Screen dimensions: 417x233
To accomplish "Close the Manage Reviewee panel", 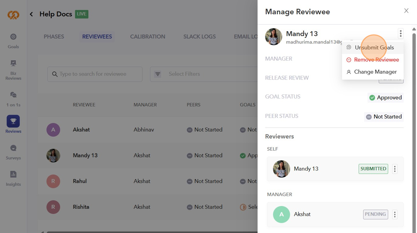I will 406,11.
